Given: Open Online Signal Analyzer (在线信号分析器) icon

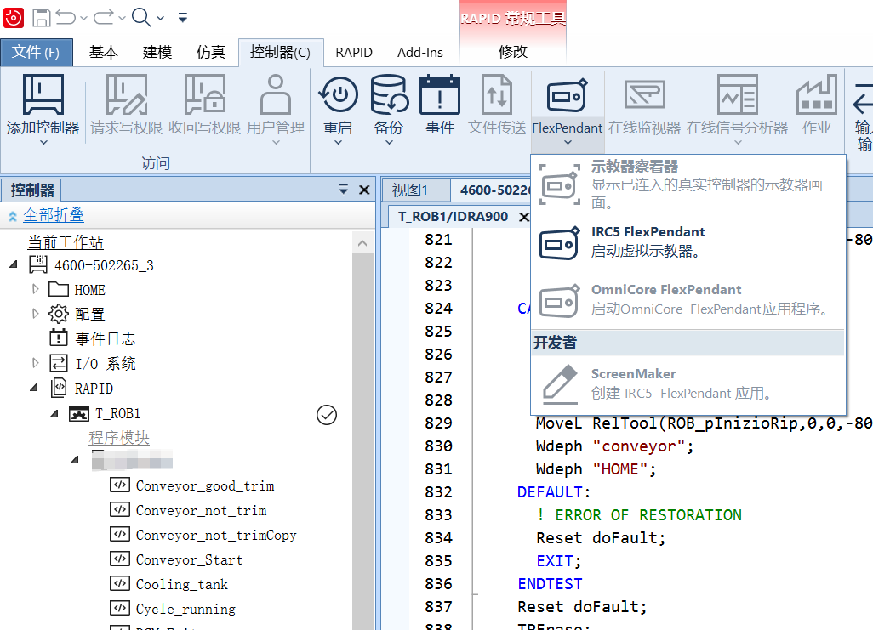Looking at the screenshot, I should click(737, 94).
